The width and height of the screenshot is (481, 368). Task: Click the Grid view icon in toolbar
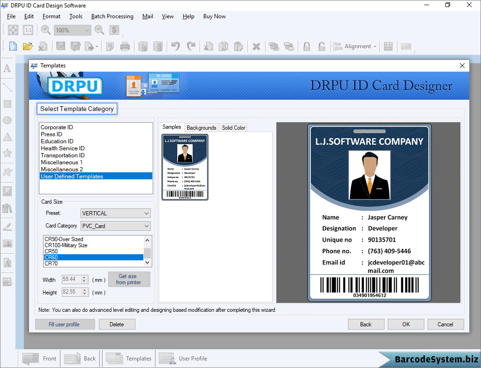[388, 46]
